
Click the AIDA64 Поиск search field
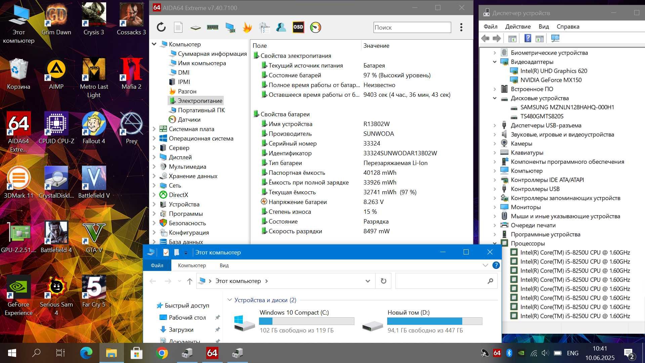point(412,27)
